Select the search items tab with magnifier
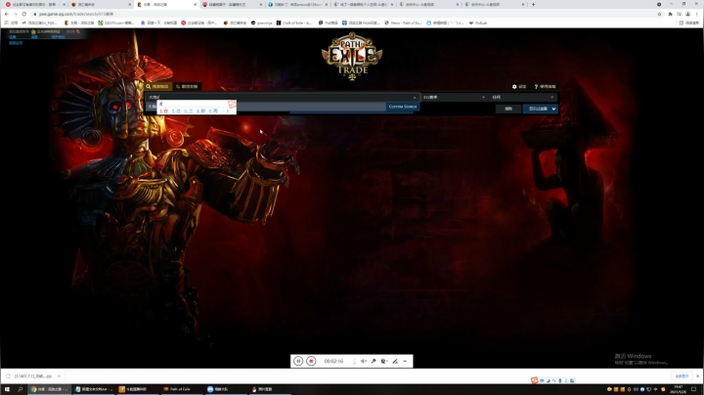The width and height of the screenshot is (704, 395). click(x=157, y=86)
